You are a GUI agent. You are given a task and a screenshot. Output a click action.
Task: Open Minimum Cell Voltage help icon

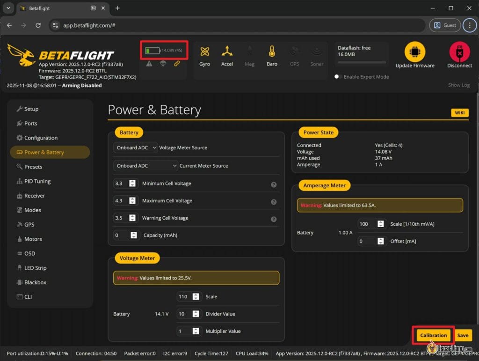coord(274,184)
